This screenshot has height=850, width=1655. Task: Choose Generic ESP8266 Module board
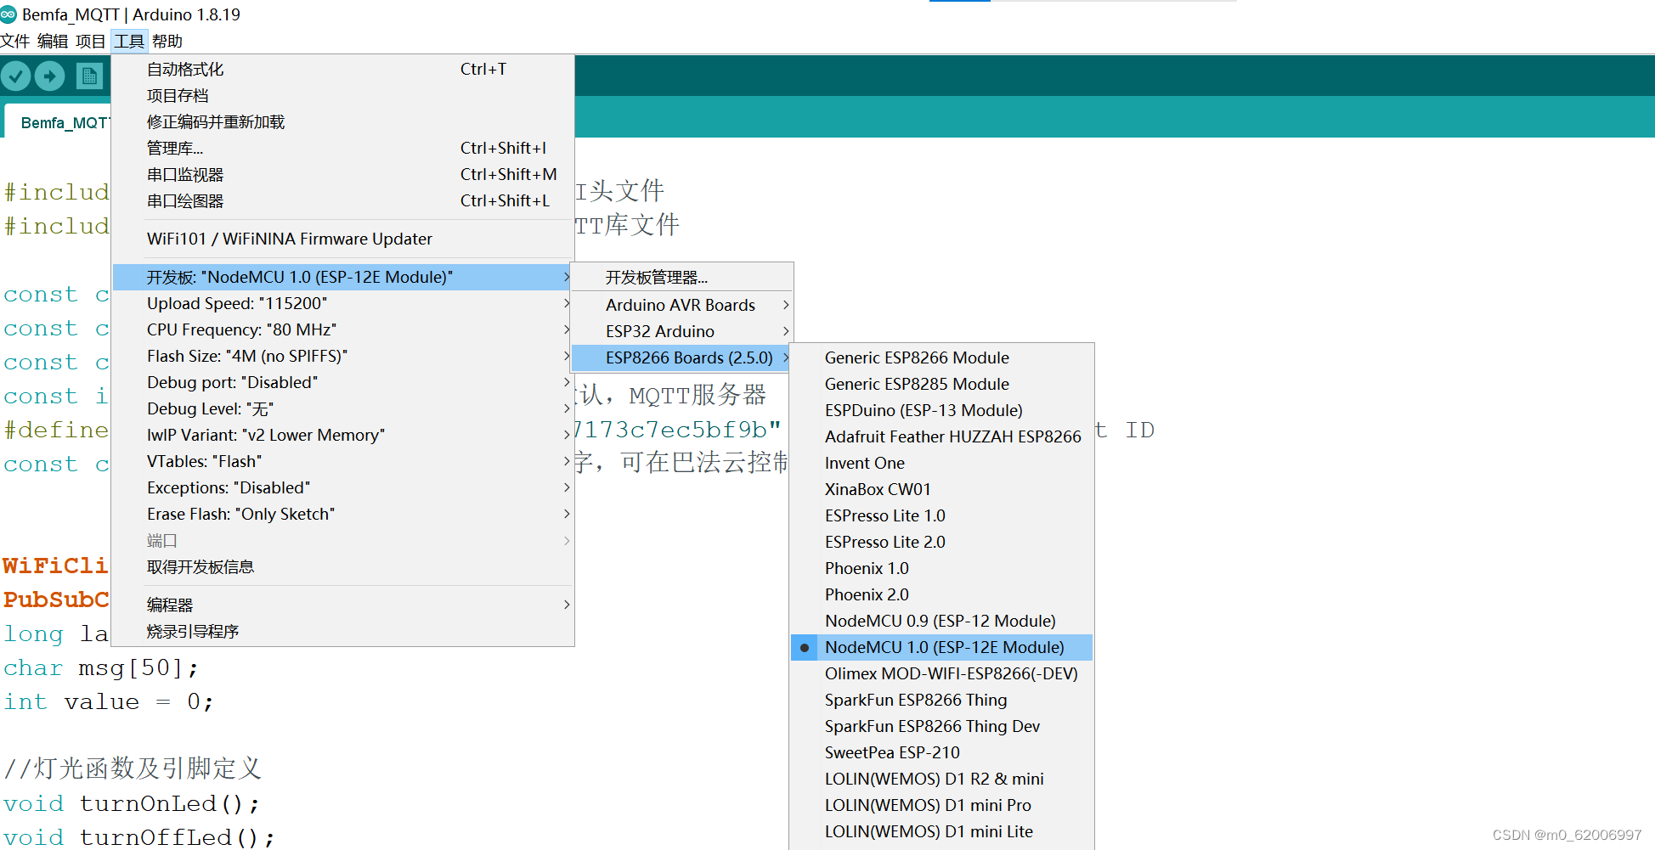click(x=917, y=357)
